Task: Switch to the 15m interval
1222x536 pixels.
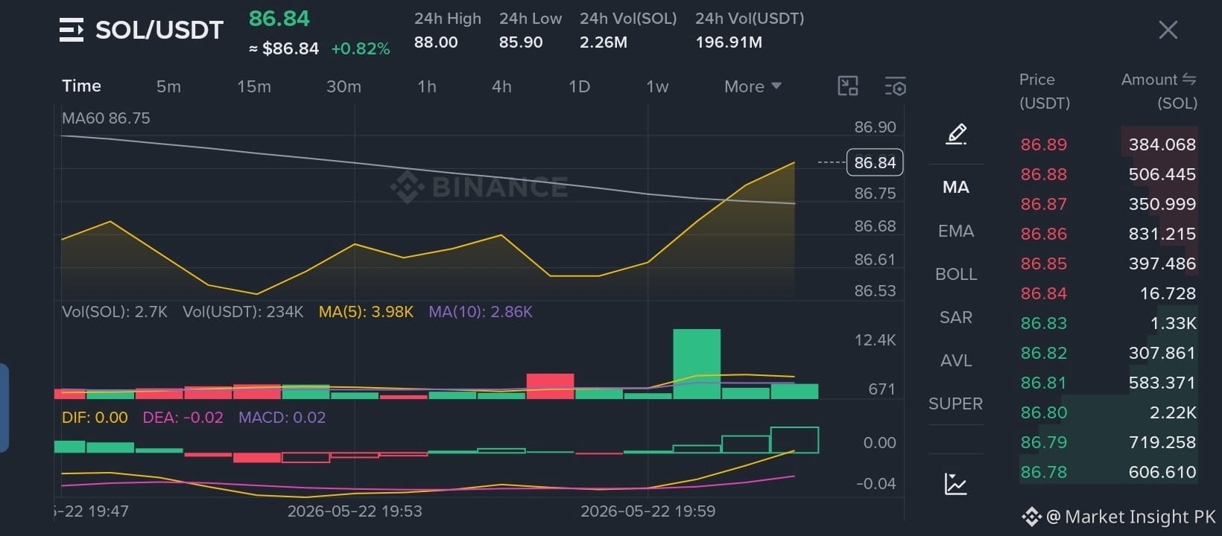Action: tap(254, 86)
